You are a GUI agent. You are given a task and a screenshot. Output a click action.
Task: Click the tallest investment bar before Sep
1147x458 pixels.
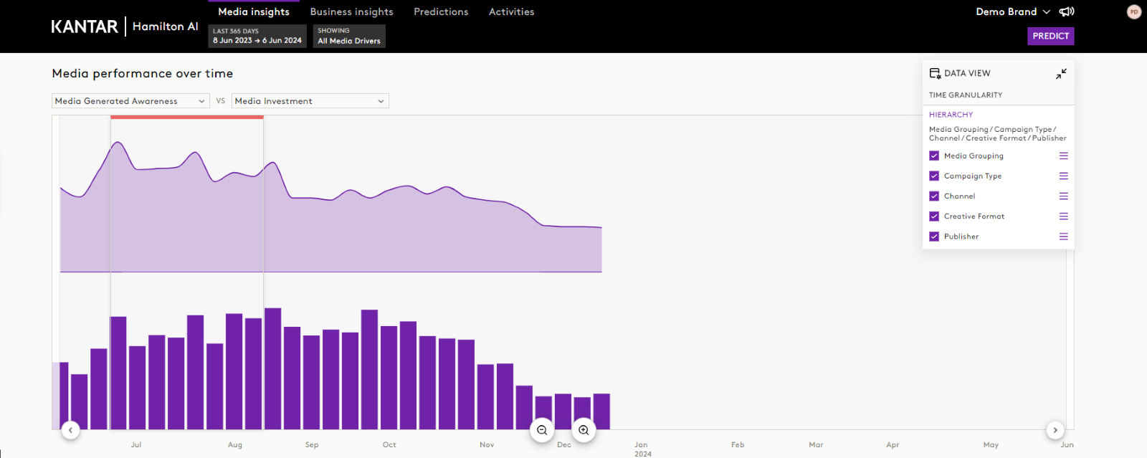point(272,368)
